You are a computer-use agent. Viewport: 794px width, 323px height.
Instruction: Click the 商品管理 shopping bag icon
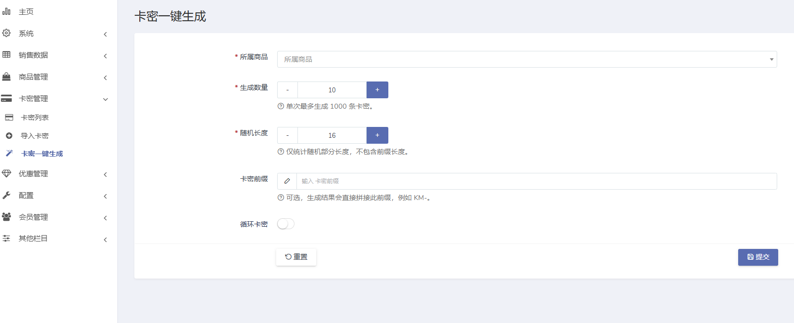pyautogui.click(x=6, y=77)
